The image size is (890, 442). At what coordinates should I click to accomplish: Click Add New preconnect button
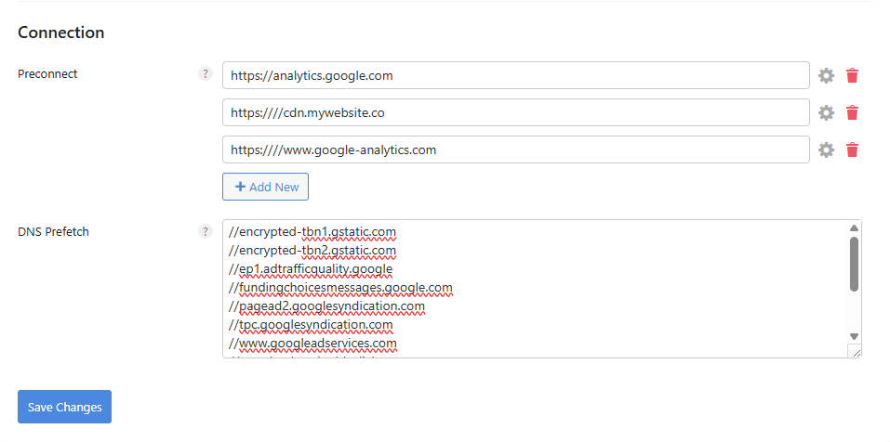click(x=265, y=187)
